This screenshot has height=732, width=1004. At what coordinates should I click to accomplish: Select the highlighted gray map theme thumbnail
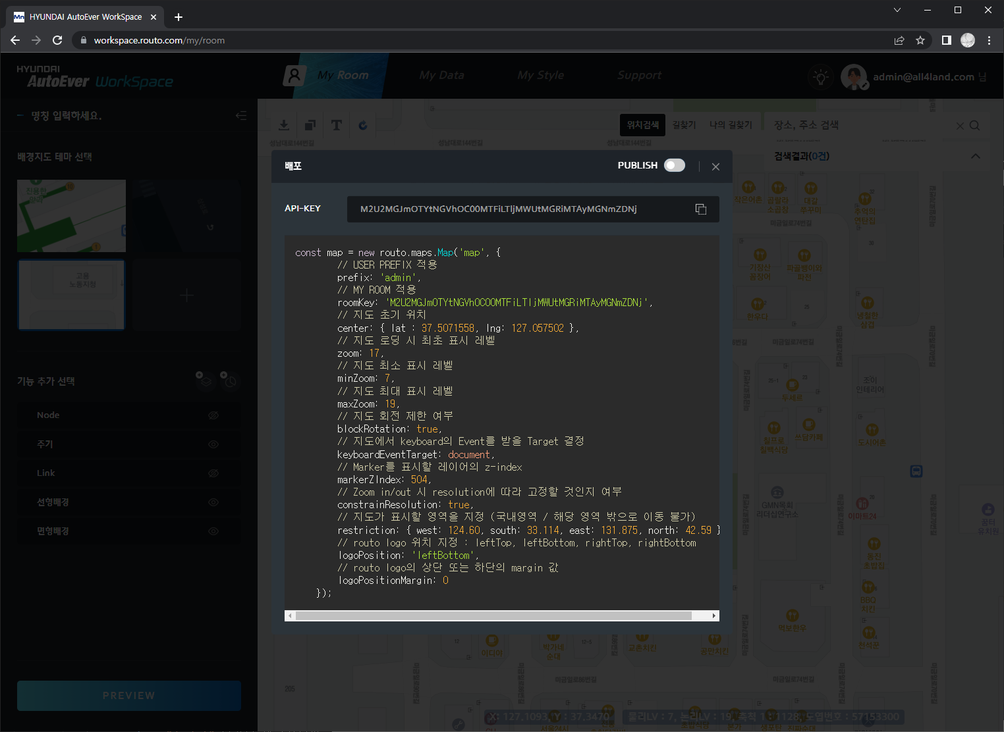[x=71, y=295]
